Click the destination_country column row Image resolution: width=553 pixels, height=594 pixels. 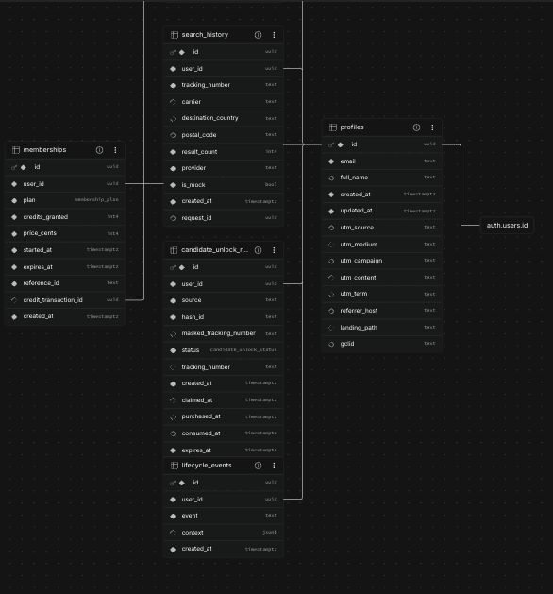point(224,118)
